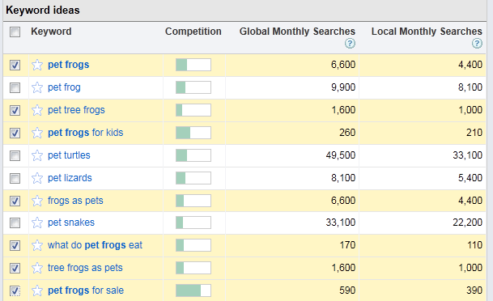Star the 'pet frogs for sale' keyword
This screenshot has height=301, width=493.
[37, 290]
